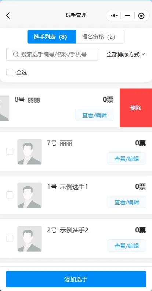The image size is (152, 291).
Task: Tick the checkbox for 2号 示例选手2
Action: 10,239
